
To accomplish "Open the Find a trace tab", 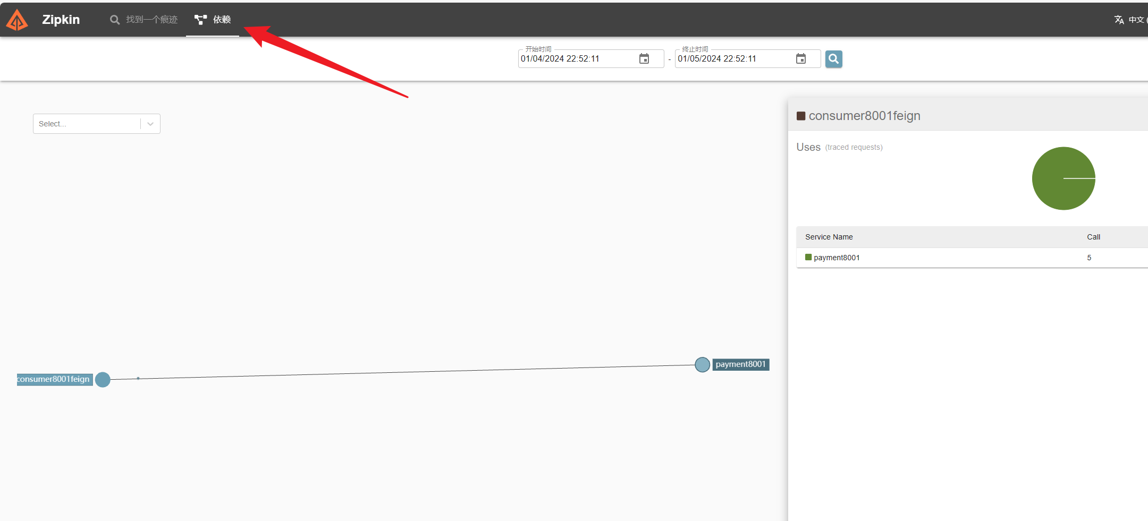I will pyautogui.click(x=144, y=20).
